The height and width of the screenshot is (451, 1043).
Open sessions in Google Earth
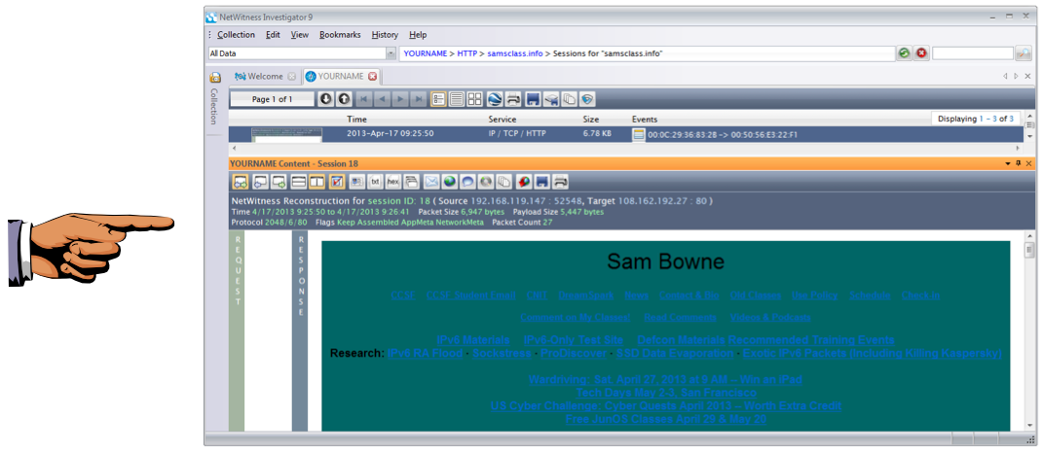click(x=494, y=99)
